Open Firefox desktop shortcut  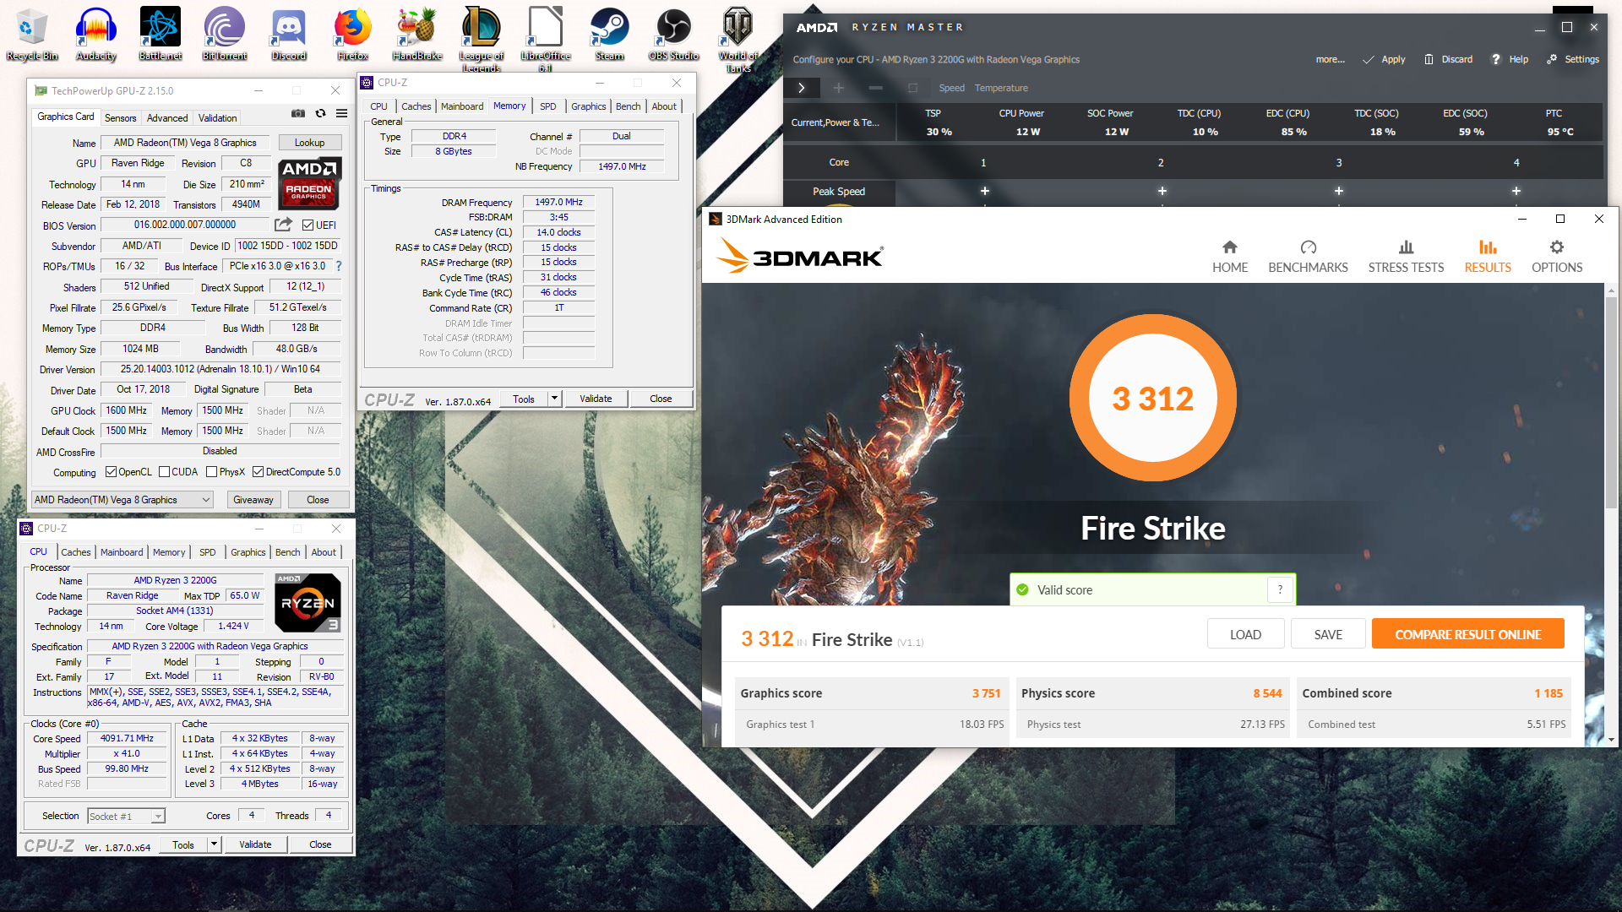pos(353,34)
